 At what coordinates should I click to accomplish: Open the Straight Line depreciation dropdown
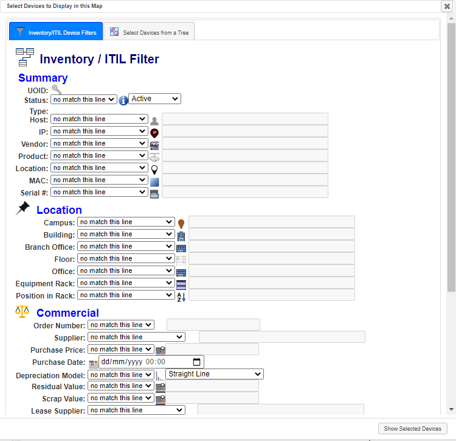[x=215, y=374]
